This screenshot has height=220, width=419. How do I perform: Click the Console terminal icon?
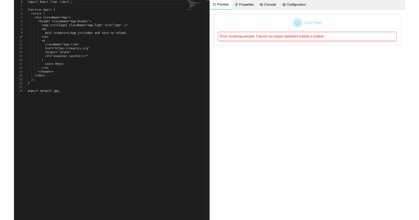(x=261, y=5)
